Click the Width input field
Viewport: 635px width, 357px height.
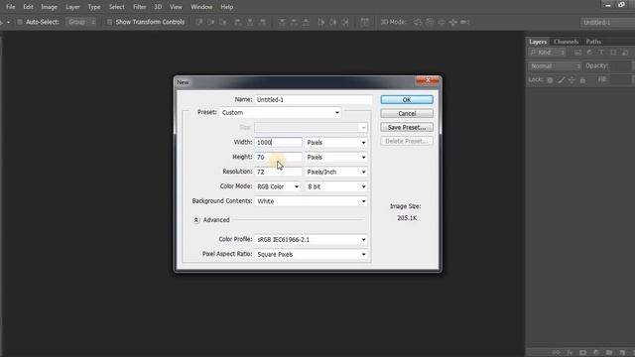click(278, 143)
